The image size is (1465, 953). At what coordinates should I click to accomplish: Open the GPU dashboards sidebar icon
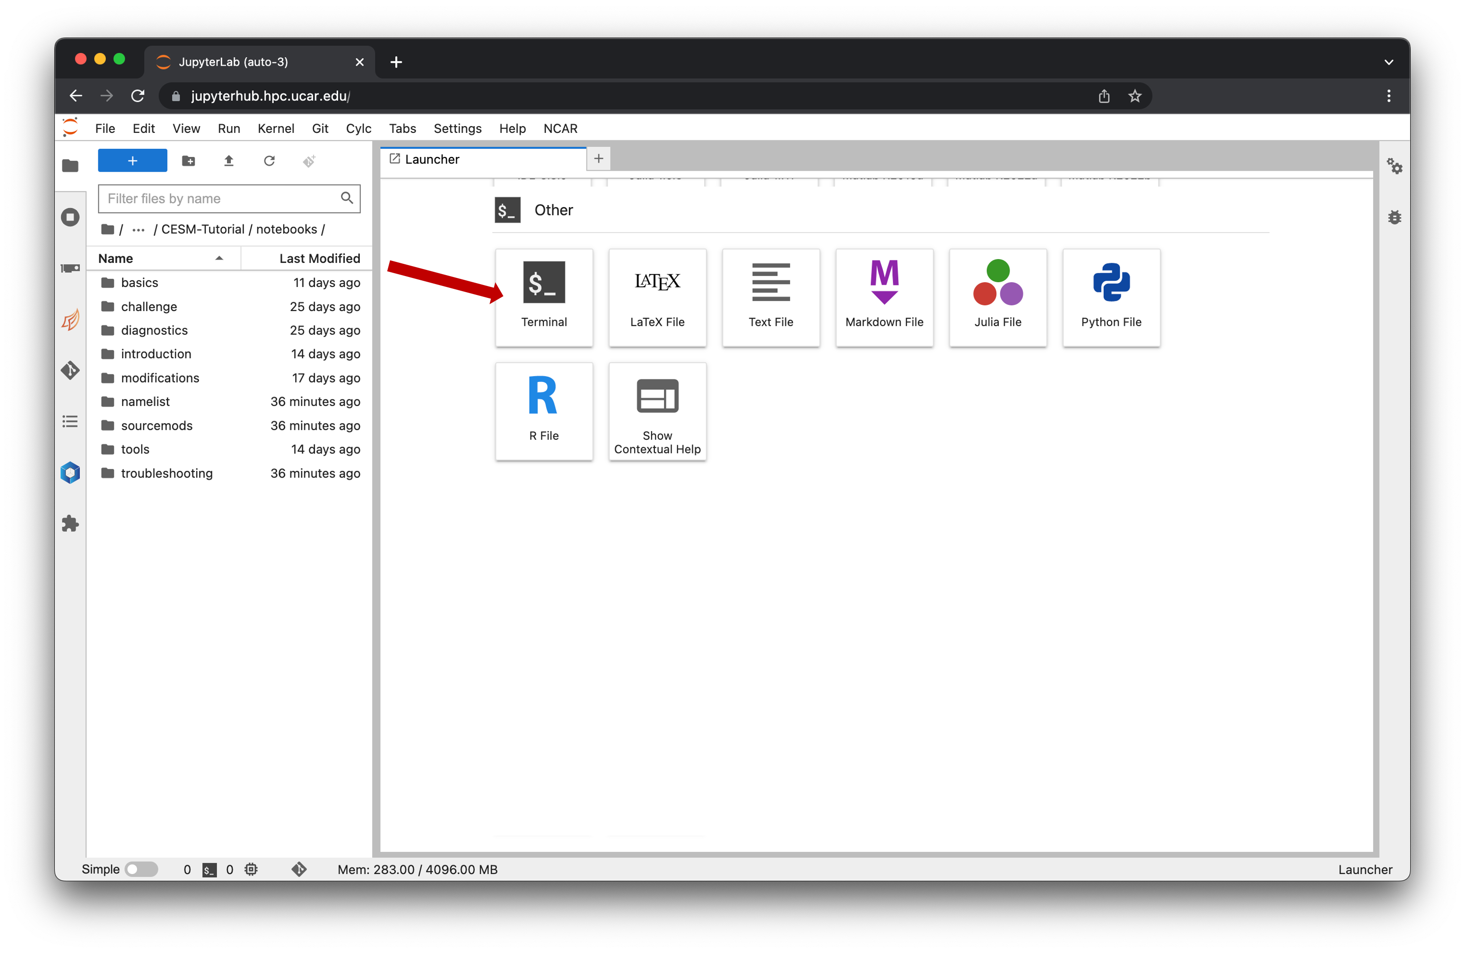click(70, 268)
